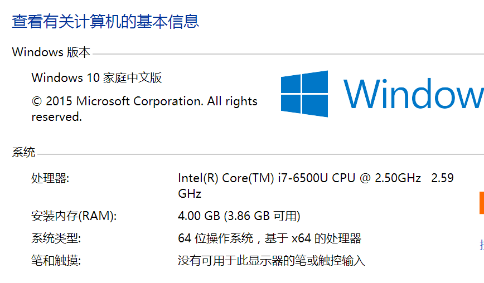Click the 3.86 GB 可用 memory text
Image resolution: width=484 pixels, height=283 pixels.
(262, 216)
